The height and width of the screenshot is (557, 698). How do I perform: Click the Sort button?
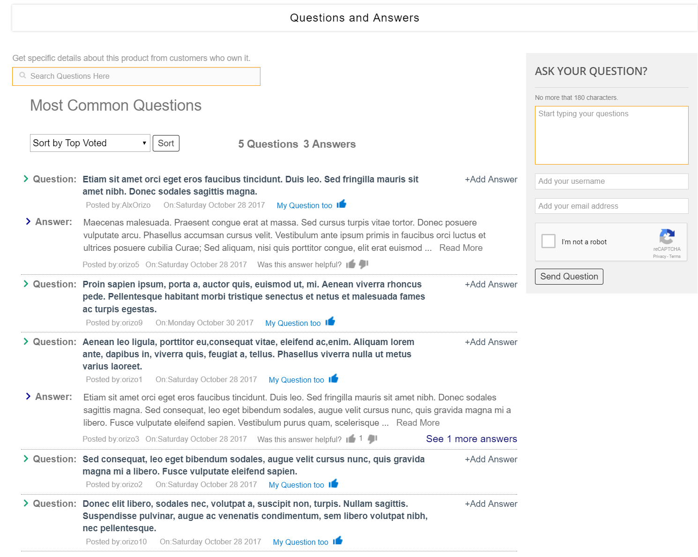click(166, 143)
